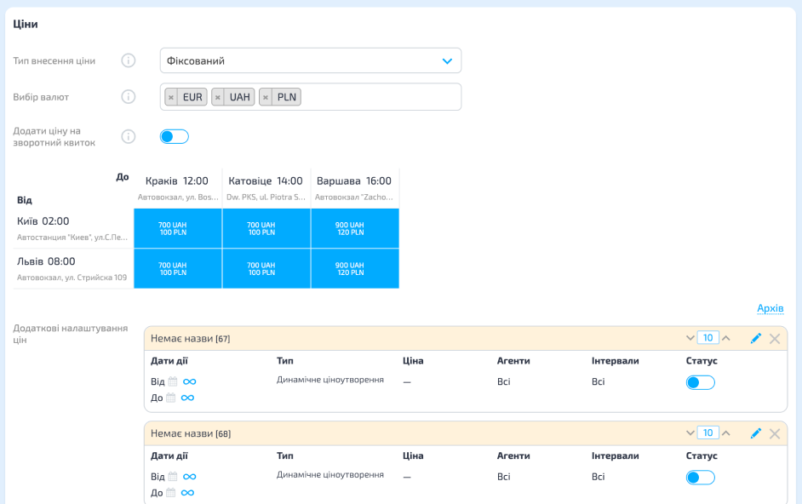
Task: Open Від calendar icon in rule [68]
Action: [173, 477]
